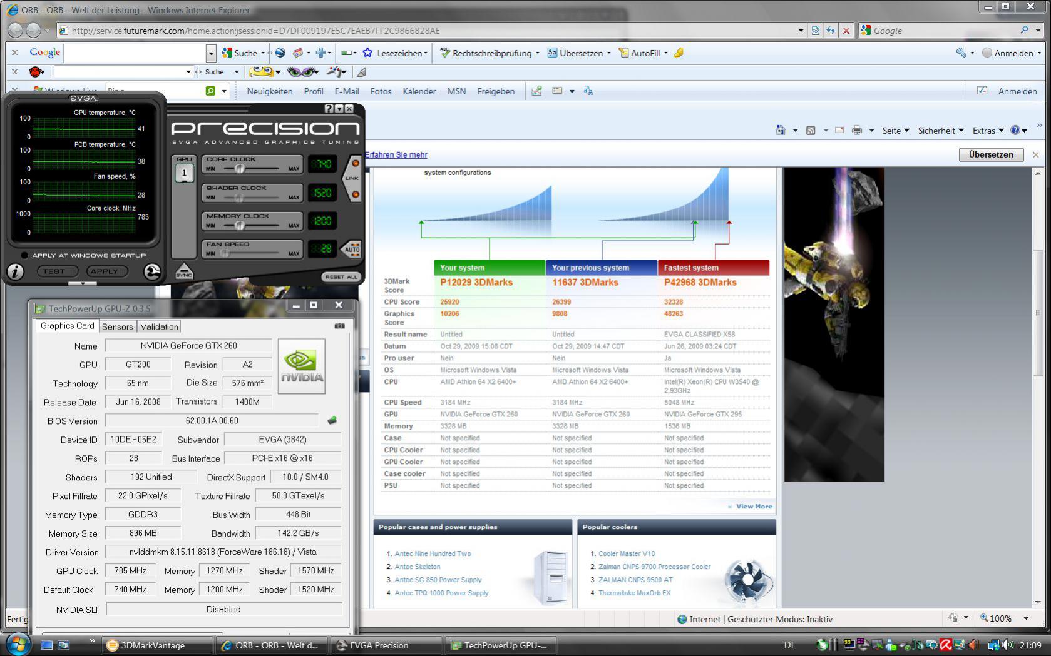Toggle Apply at Windows Startup in EVGA Precision
The image size is (1051, 656).
click(24, 255)
